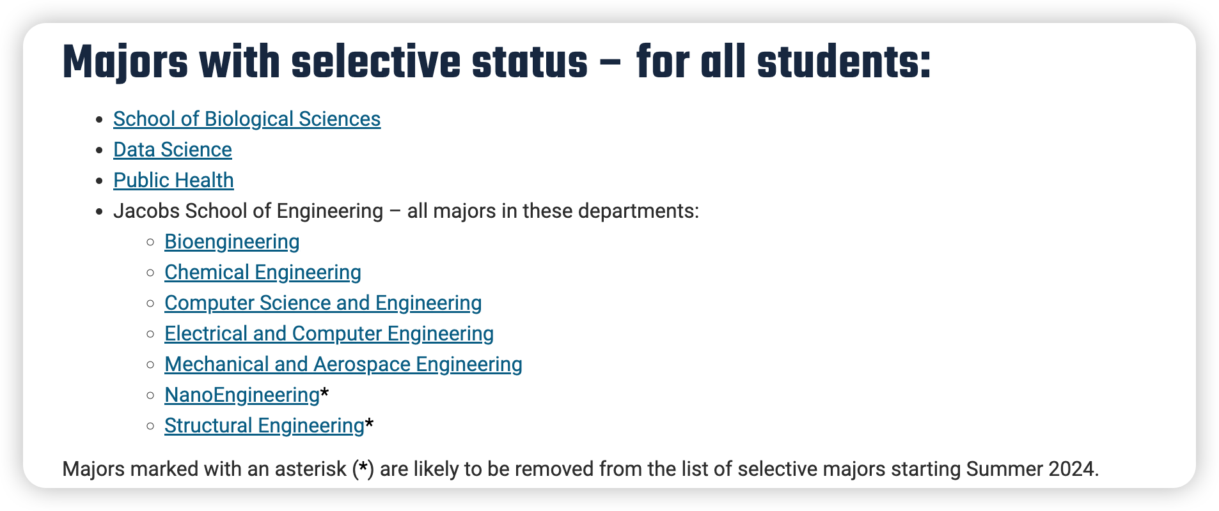Click the hollow bullet beside Bioengineering
Image resolution: width=1219 pixels, height=511 pixels.
[150, 242]
